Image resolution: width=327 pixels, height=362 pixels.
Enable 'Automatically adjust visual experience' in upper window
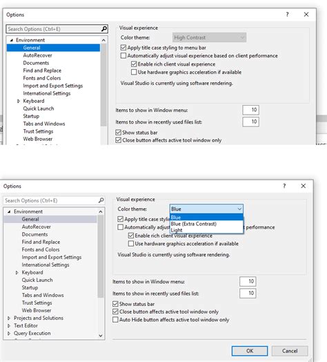click(123, 56)
